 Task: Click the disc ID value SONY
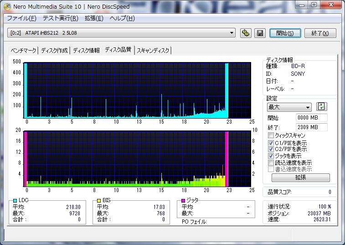298,74
